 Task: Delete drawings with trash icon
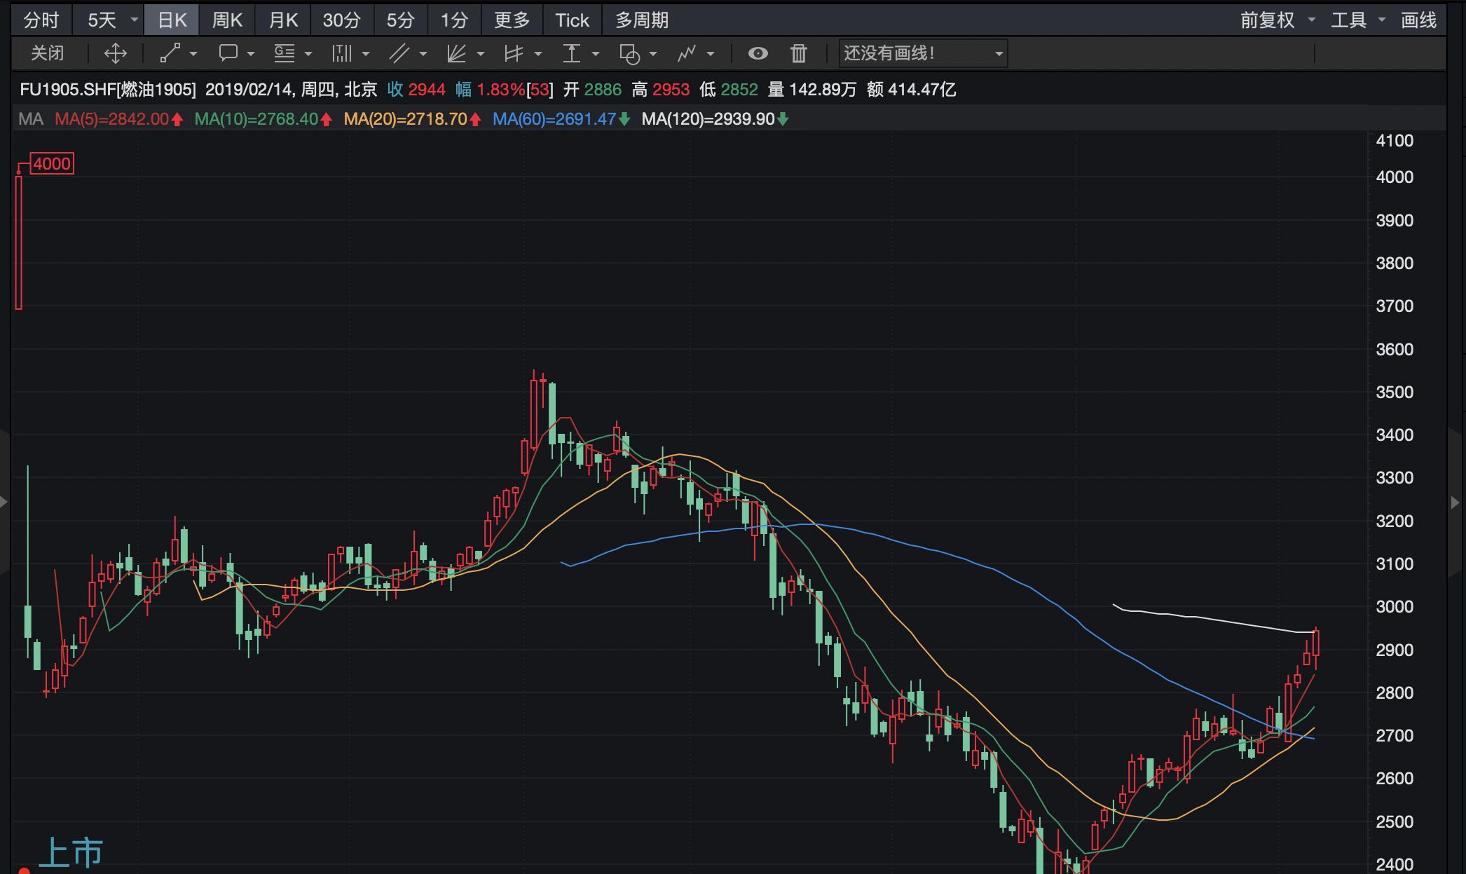[799, 53]
